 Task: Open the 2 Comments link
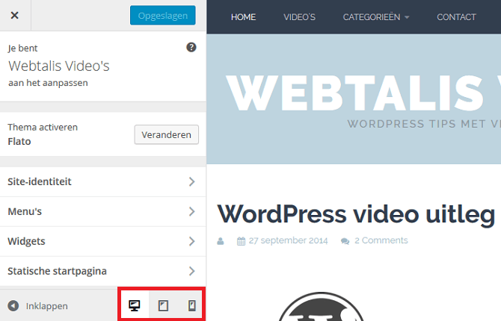pyautogui.click(x=381, y=240)
